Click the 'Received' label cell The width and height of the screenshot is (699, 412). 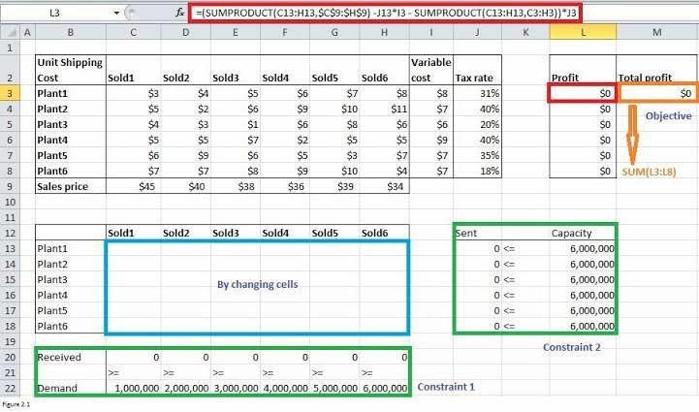(x=71, y=357)
